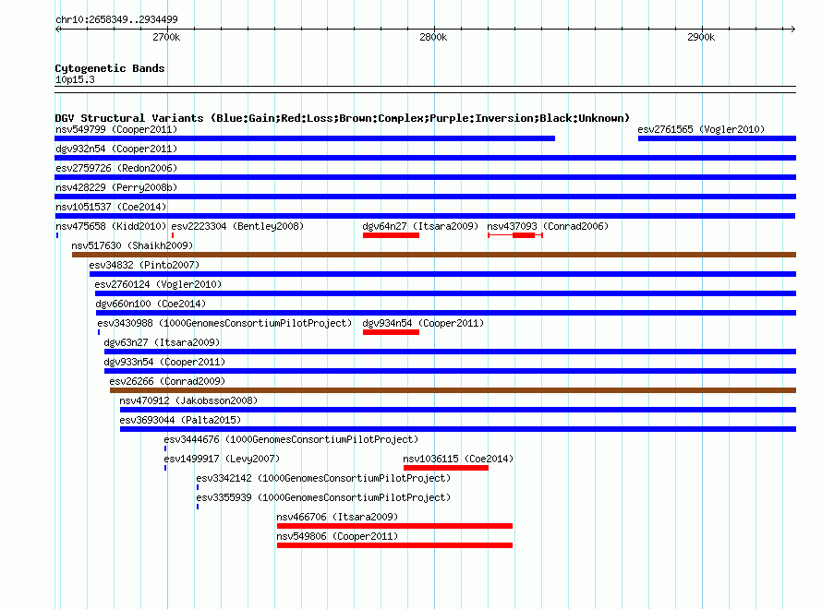Click the DGV Structural Variants track title
The image size is (822, 609).
click(343, 118)
